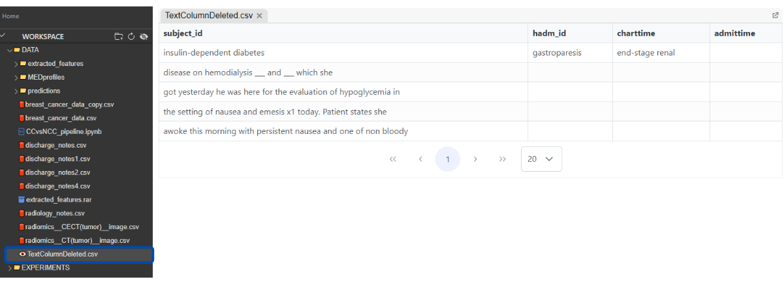Open the rows-per-page dropdown showing 20
Screen dimensions: 784x284
tap(541, 159)
